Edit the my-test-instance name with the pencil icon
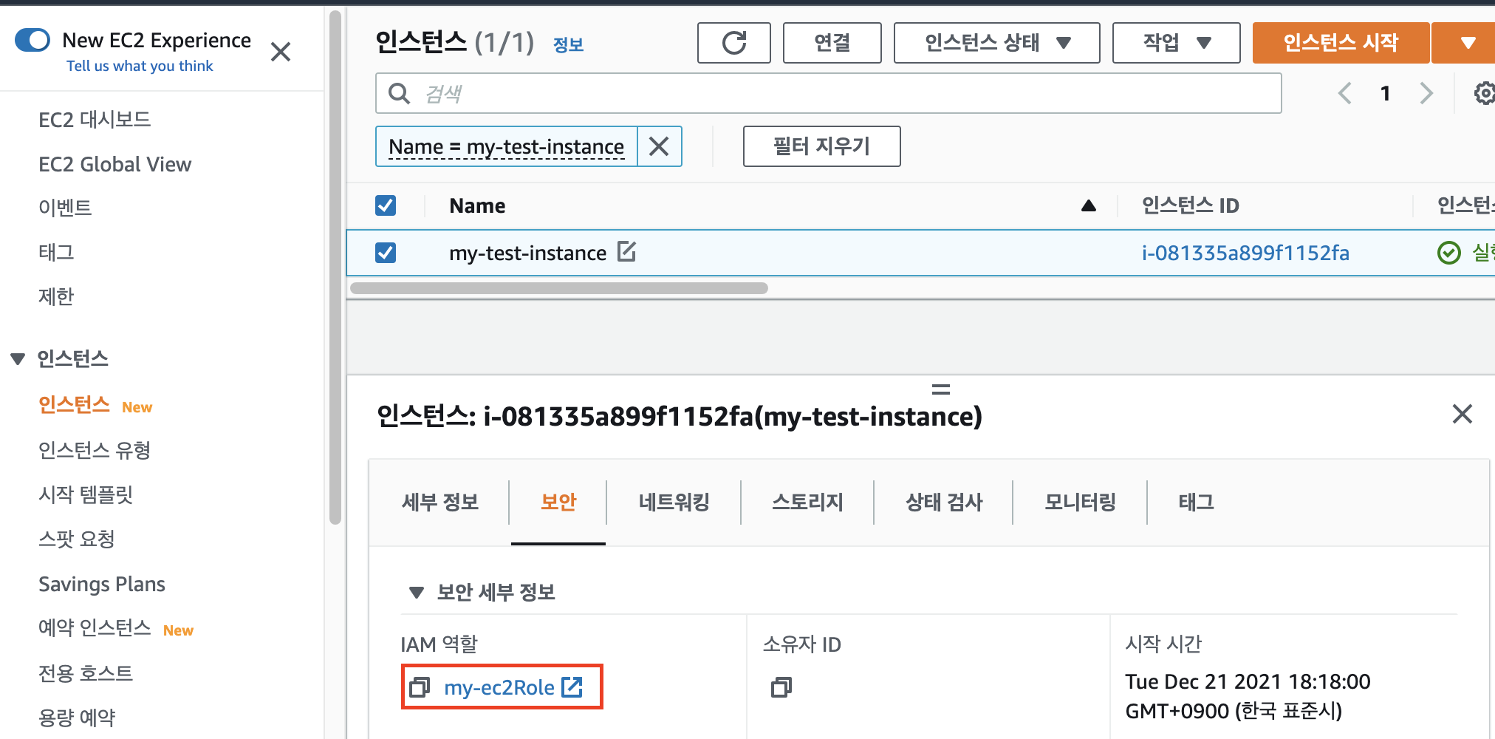The width and height of the screenshot is (1495, 739). click(x=626, y=252)
